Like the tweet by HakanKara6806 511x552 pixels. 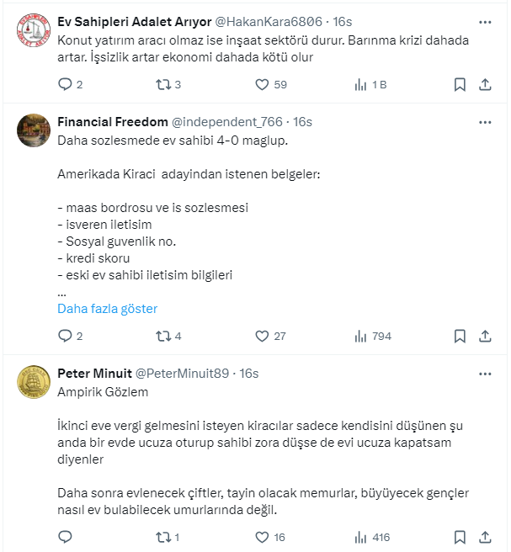pyautogui.click(x=261, y=84)
